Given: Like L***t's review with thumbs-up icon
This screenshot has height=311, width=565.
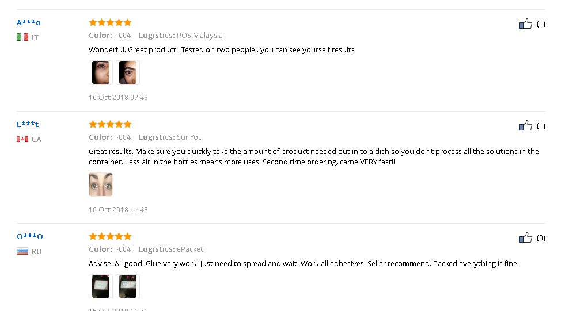Looking at the screenshot, I should click(x=525, y=126).
